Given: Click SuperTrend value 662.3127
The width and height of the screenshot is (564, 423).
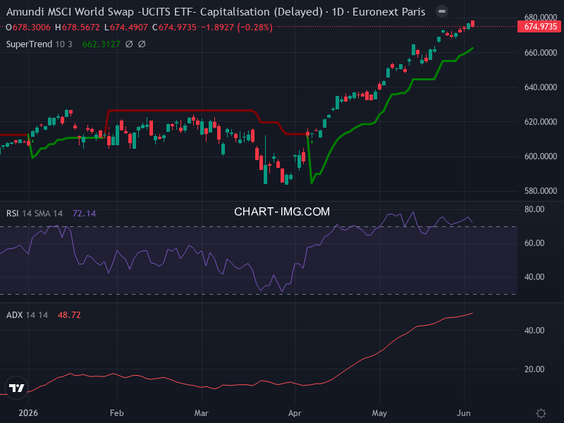Looking at the screenshot, I should [102, 44].
